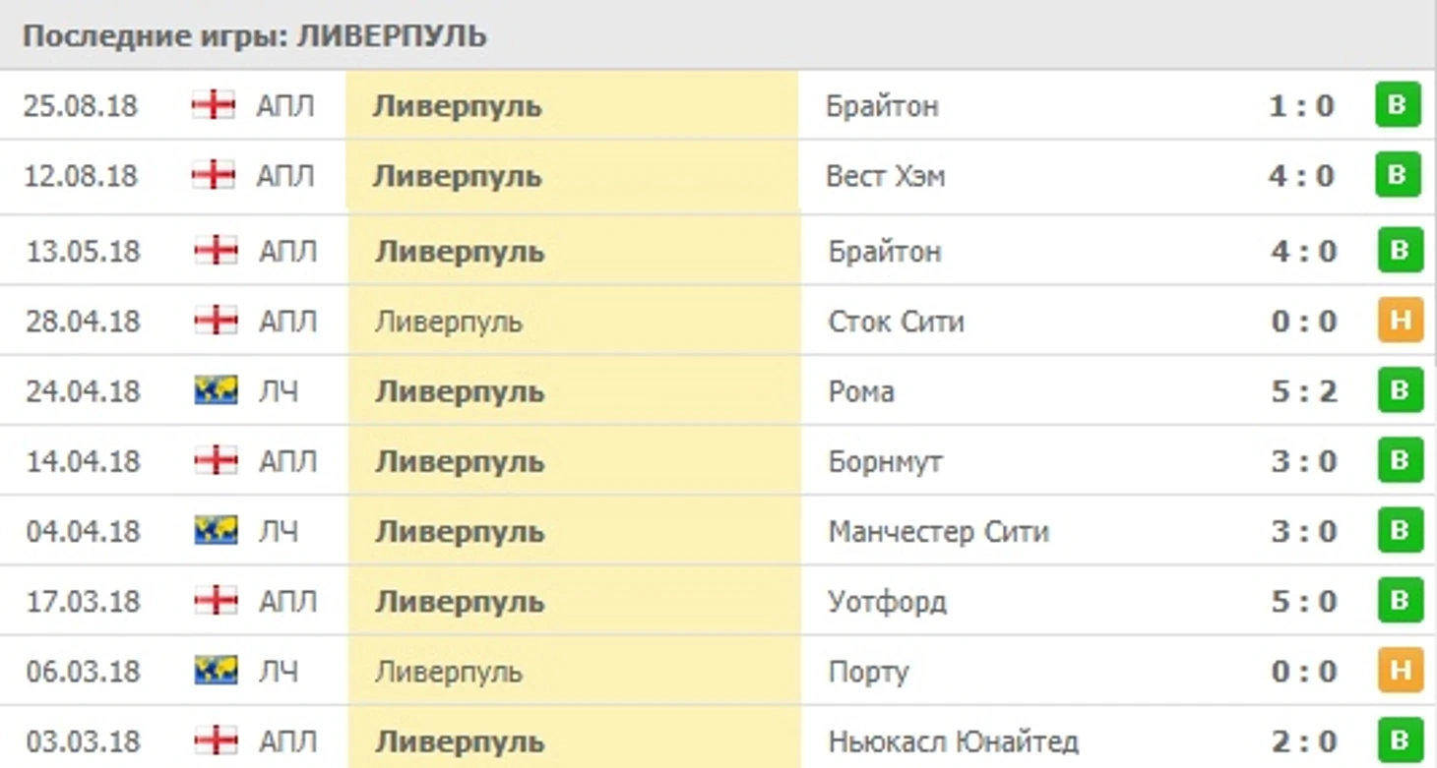
Task: Click the 5 : 0 score against Уотфорд
Action: coord(1304,601)
